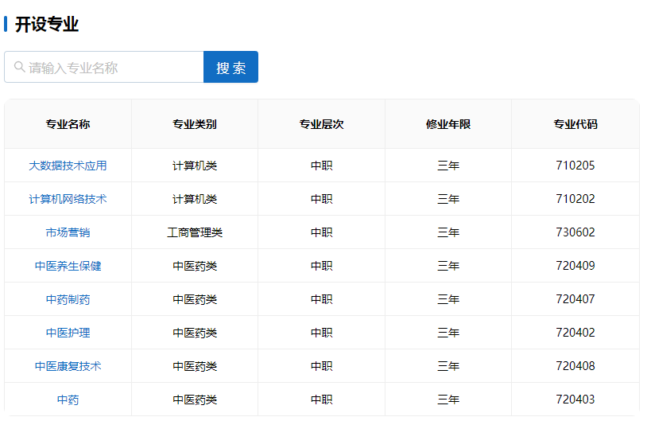Screen dimensions: 647x421
Task: Select the code 720408 cell
Action: click(575, 366)
